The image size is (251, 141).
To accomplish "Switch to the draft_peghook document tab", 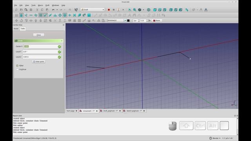I will 111,111.
